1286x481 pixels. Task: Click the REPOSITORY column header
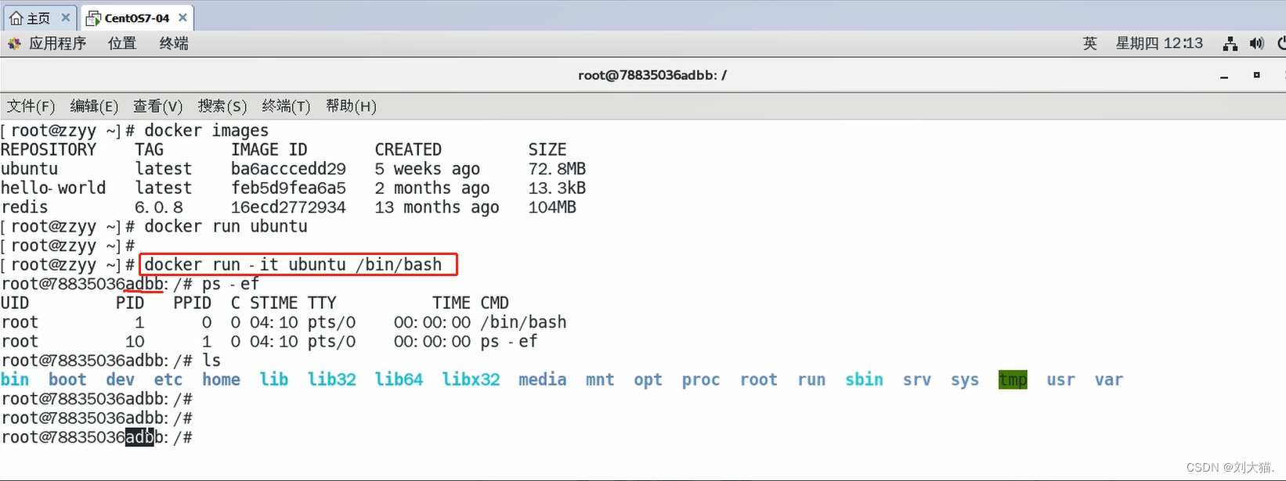49,149
